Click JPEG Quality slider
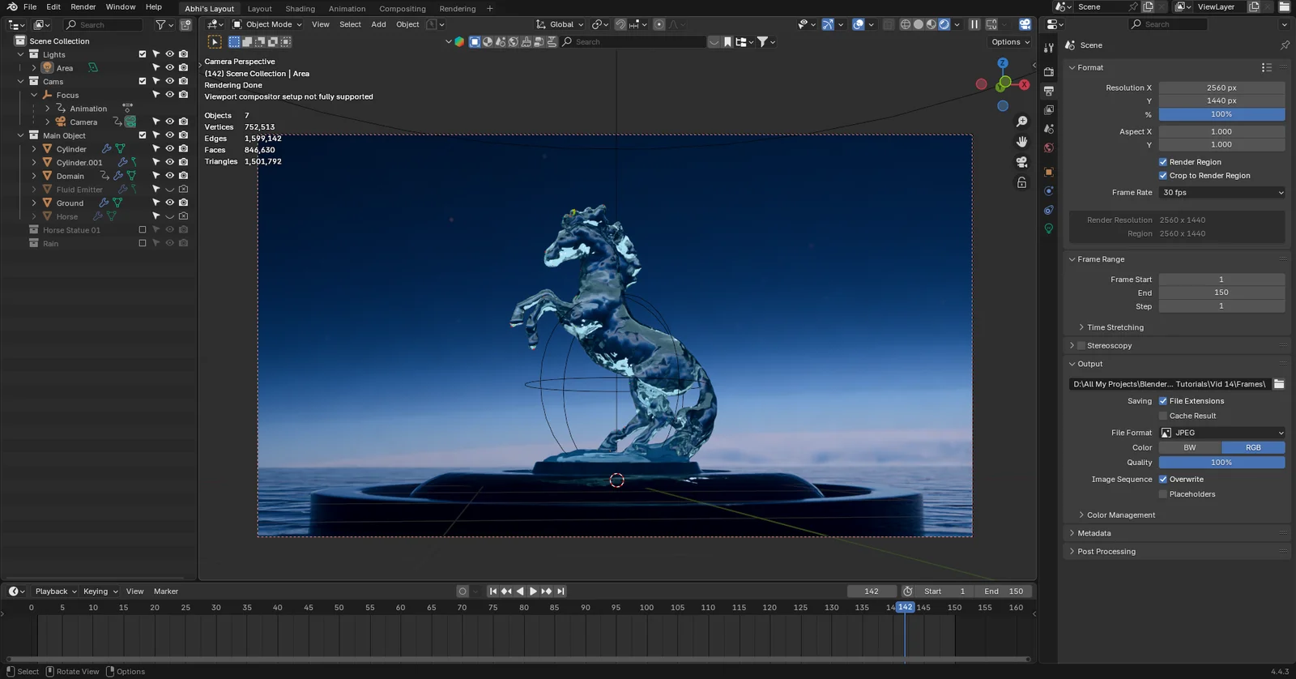The height and width of the screenshot is (679, 1296). 1222,463
